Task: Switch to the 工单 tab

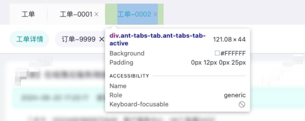Action: [x=28, y=14]
